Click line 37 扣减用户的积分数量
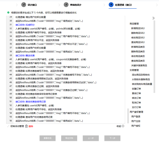159x142 pixels. point(31,48)
